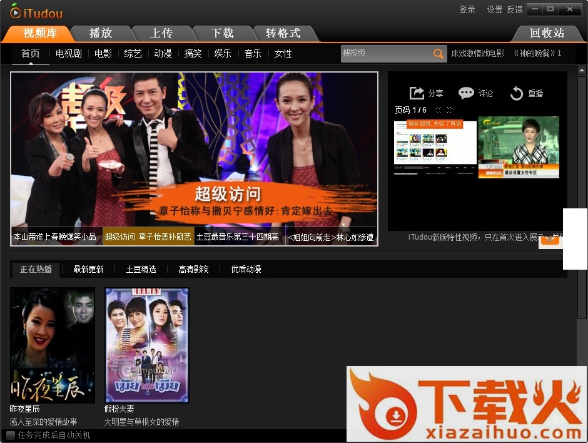Open the 假扮夫妻 poster

click(147, 345)
